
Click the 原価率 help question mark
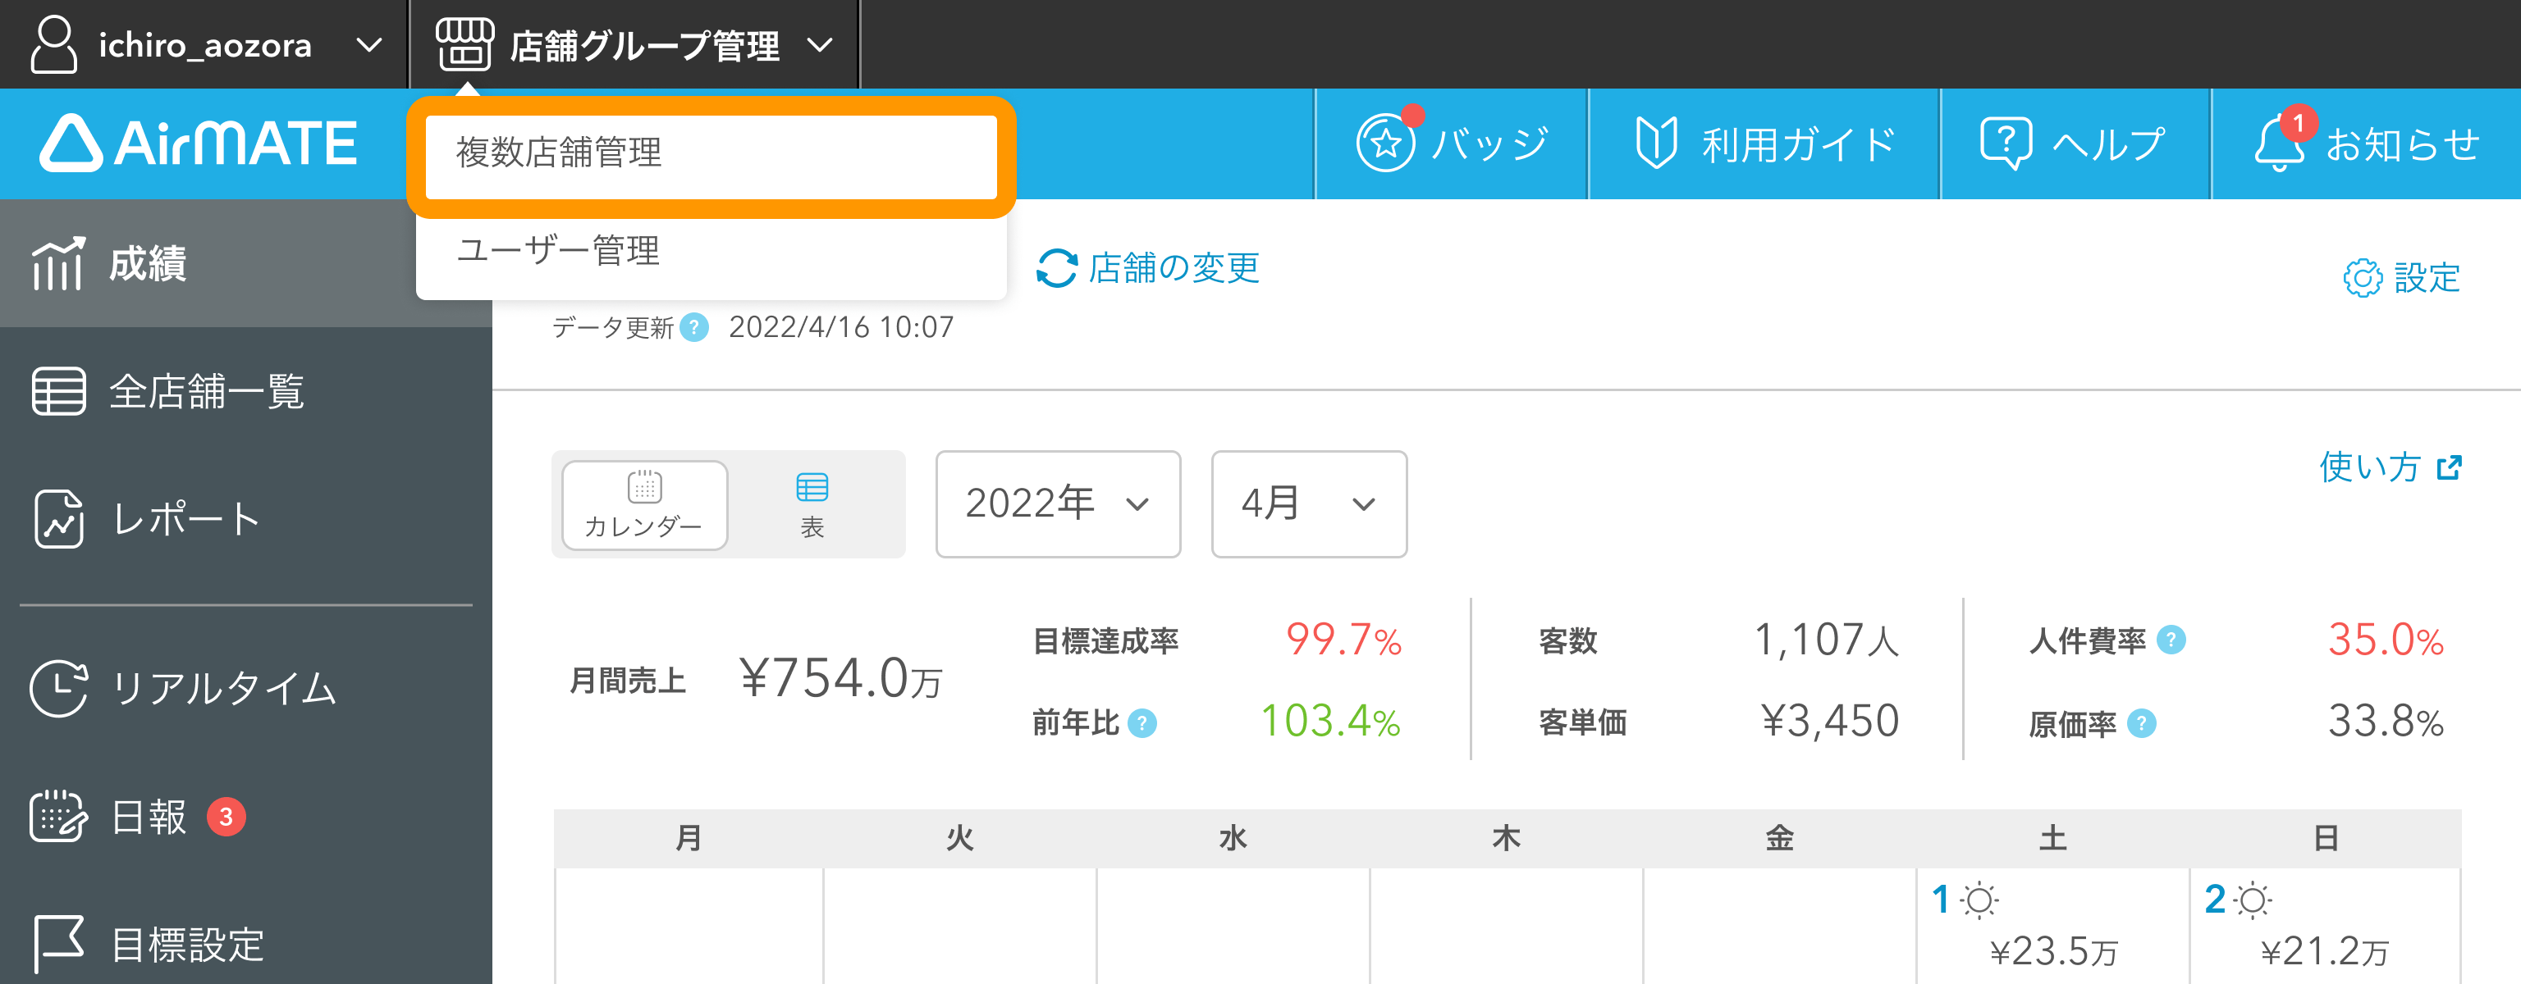point(2141,723)
